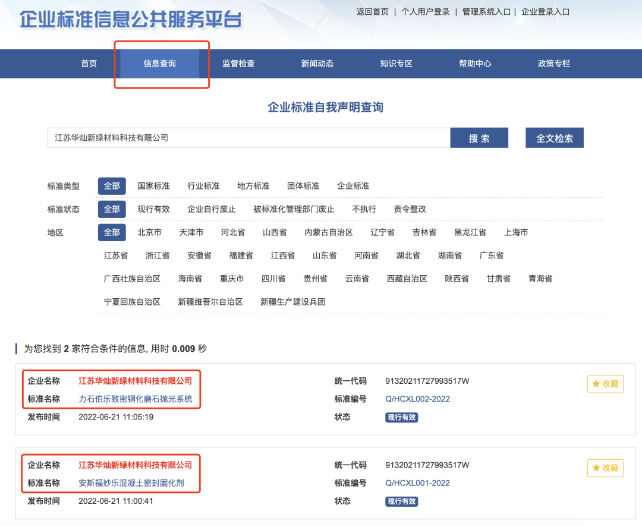The height and width of the screenshot is (527, 642).
Task: Click the 全文检索 button
Action: (x=554, y=138)
